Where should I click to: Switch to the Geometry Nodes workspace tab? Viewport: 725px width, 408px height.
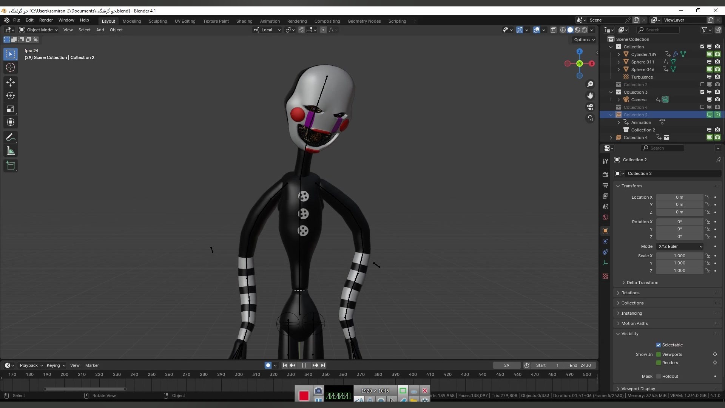(x=364, y=21)
